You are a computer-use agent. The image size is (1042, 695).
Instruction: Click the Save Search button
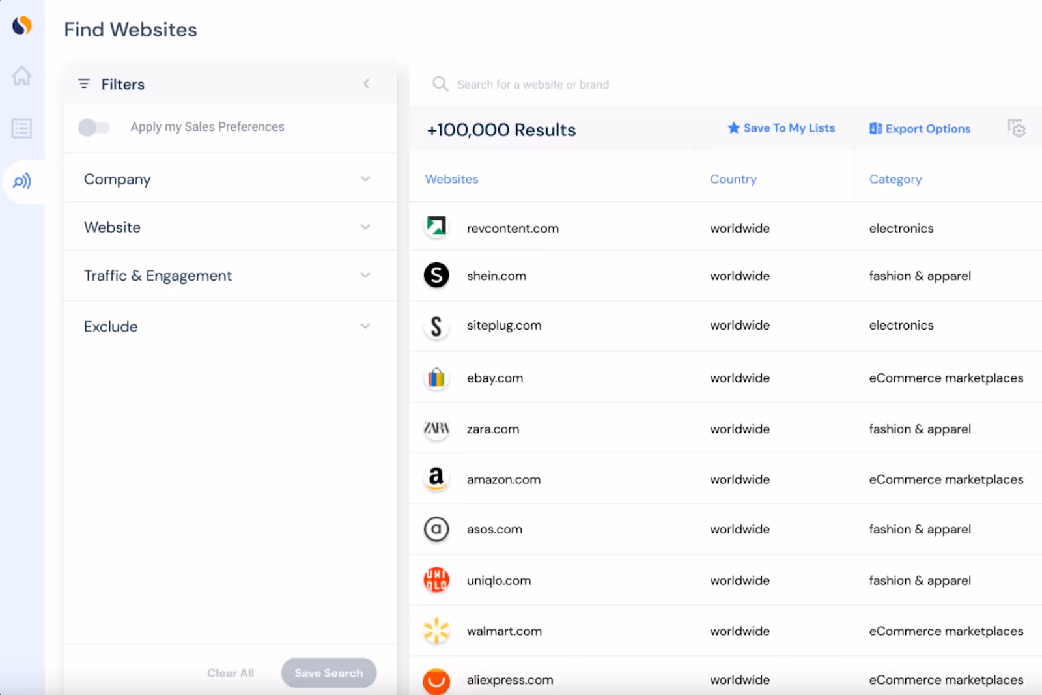pos(329,673)
